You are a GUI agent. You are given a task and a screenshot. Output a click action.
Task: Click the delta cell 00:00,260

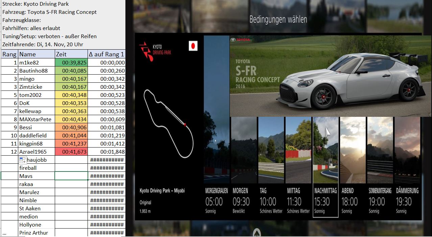point(106,71)
